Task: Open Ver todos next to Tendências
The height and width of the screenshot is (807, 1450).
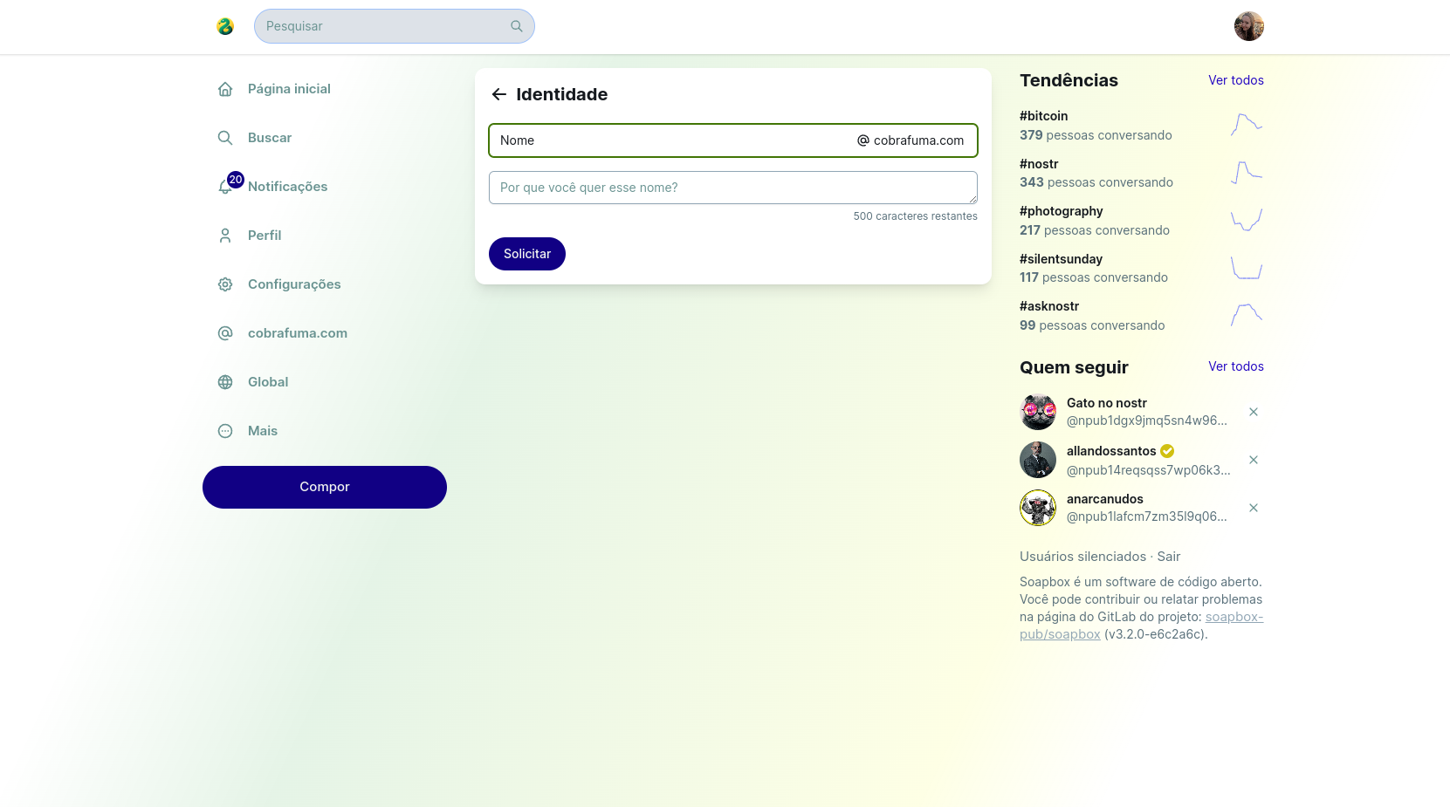Action: click(x=1235, y=80)
